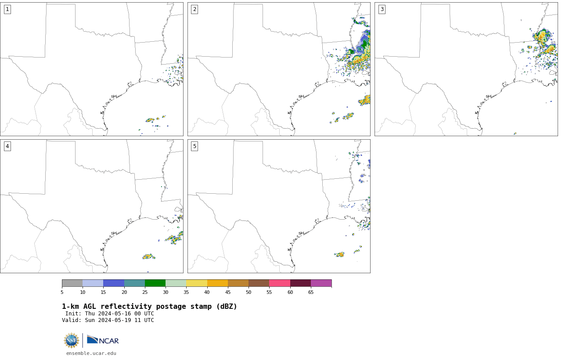562x358 pixels.
Task: Click the '1-km AGL reflectivity postage stamp' title
Action: click(x=149, y=307)
